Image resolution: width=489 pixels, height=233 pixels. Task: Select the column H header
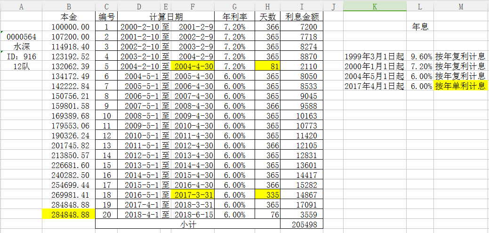click(267, 6)
